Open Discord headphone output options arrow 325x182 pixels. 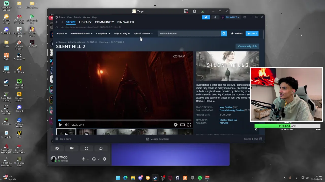point(99,159)
